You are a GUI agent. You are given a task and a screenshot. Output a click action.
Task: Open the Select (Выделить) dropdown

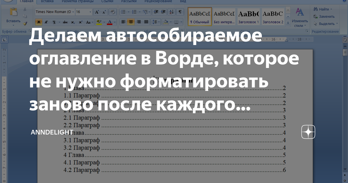click(326, 24)
